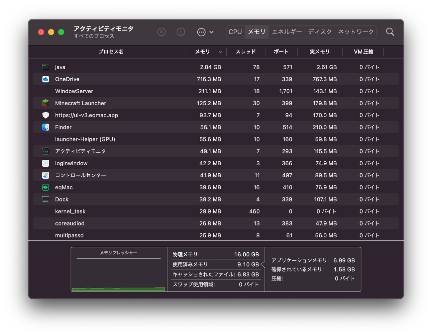Click the process info (i) icon

(181, 32)
